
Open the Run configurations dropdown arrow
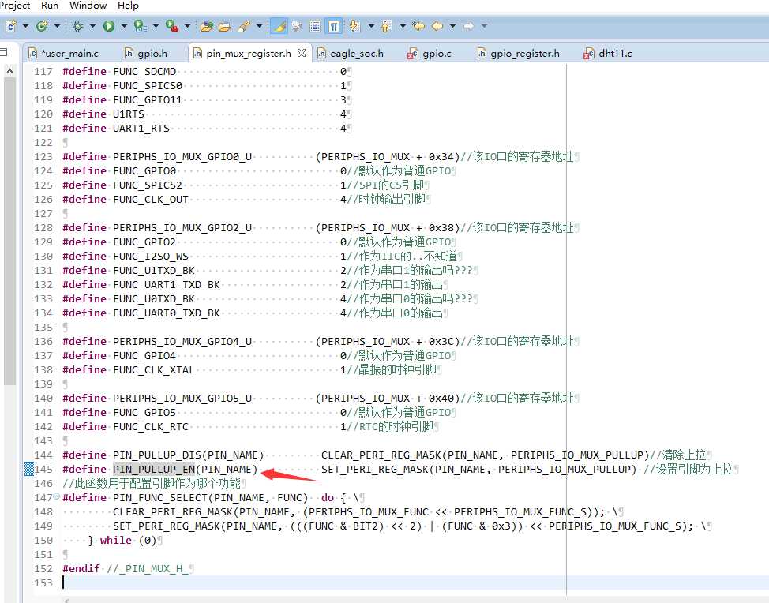(x=124, y=26)
